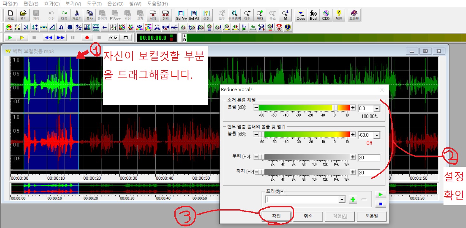The image size is (466, 228).
Task: Open the 도움말(H) menu
Action: 158,4
